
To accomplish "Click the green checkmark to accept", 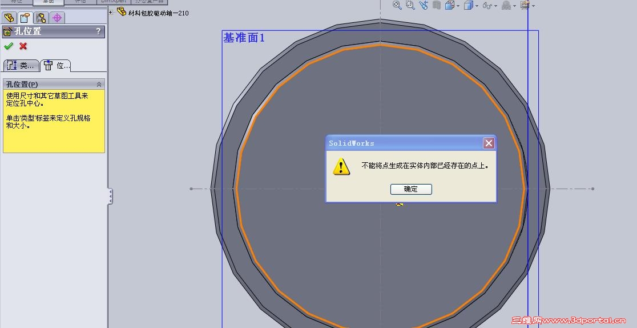I will click(9, 46).
